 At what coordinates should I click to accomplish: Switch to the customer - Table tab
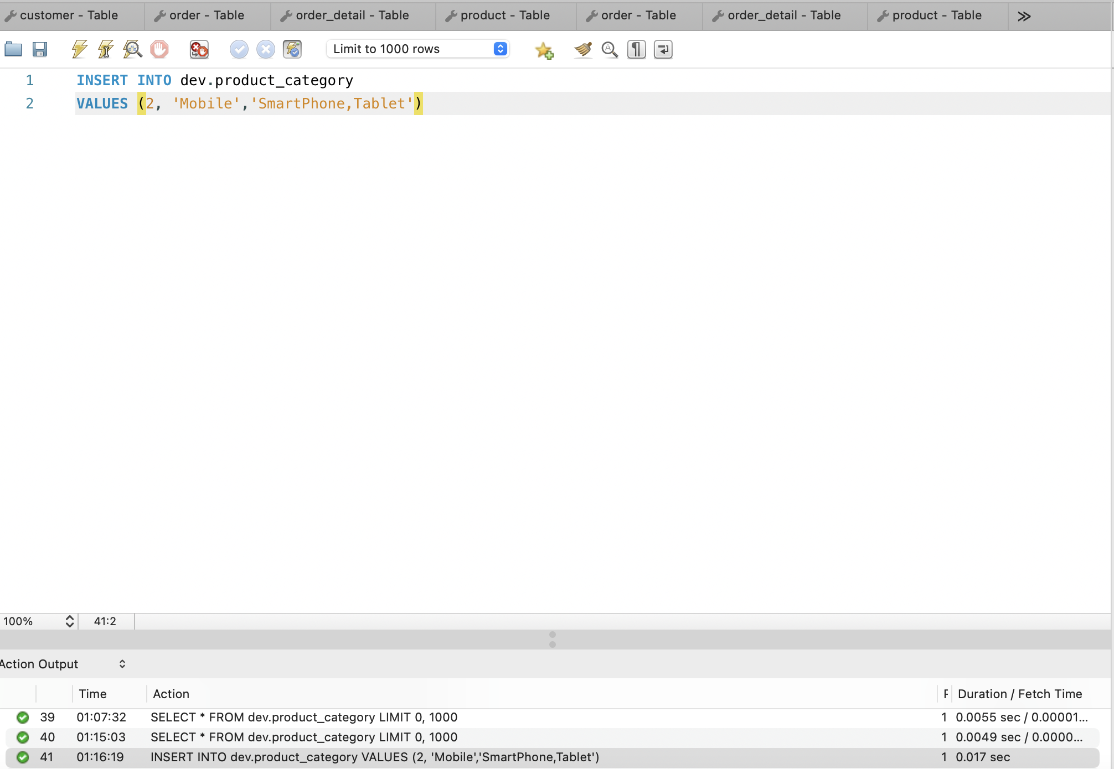[69, 15]
